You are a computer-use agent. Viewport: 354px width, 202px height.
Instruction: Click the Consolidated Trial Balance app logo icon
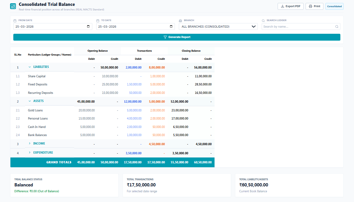coord(13,6)
